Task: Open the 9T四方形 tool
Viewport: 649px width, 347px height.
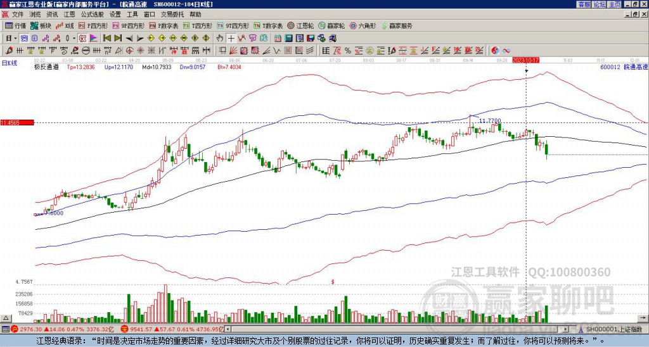Action: click(233, 25)
